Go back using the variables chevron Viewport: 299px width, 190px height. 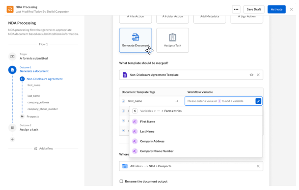135,111
